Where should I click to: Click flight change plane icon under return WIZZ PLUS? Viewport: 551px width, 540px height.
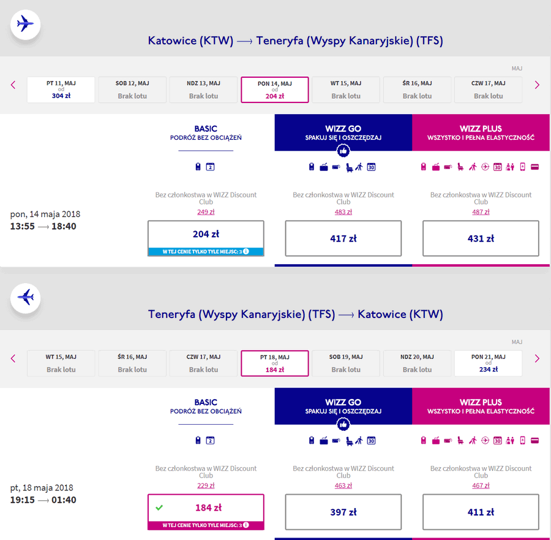485,441
